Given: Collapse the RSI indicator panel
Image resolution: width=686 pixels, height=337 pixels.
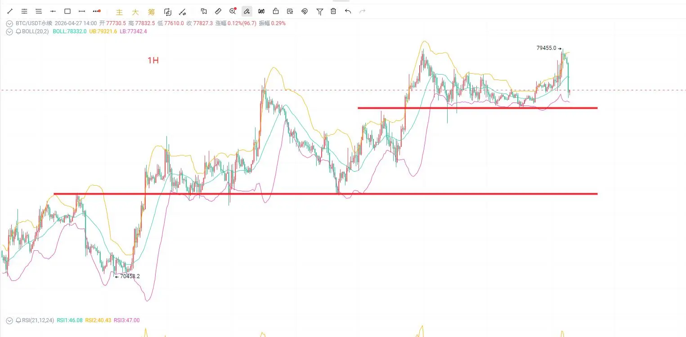Looking at the screenshot, I should (x=9, y=320).
